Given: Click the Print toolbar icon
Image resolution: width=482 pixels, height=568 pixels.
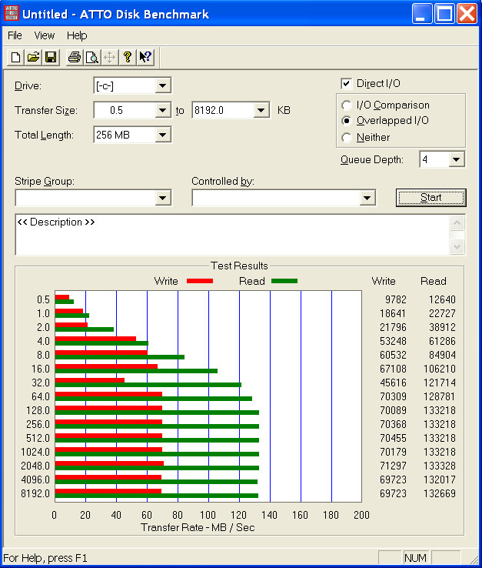Looking at the screenshot, I should click(75, 57).
